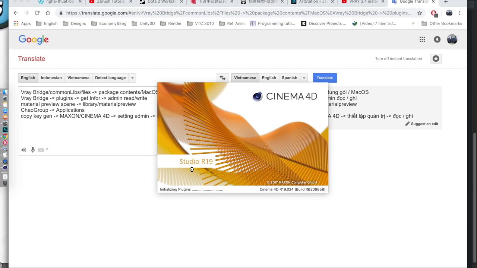Bookmark this page with the star icon
This screenshot has height=268, width=477.
[x=420, y=13]
